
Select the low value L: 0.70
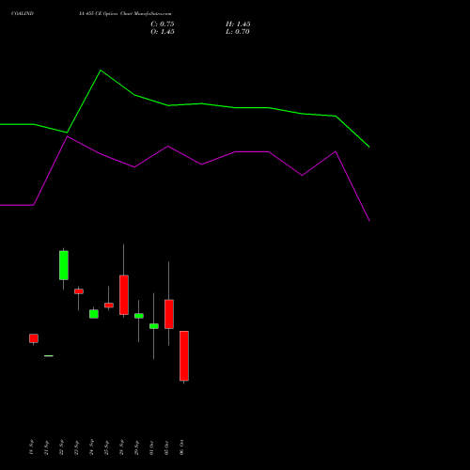(x=238, y=32)
